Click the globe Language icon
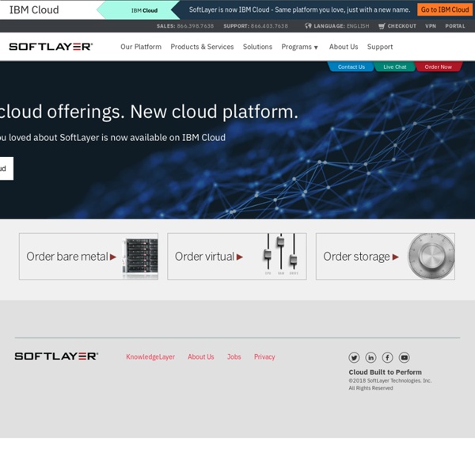Viewport: 475px width, 465px height. point(308,26)
